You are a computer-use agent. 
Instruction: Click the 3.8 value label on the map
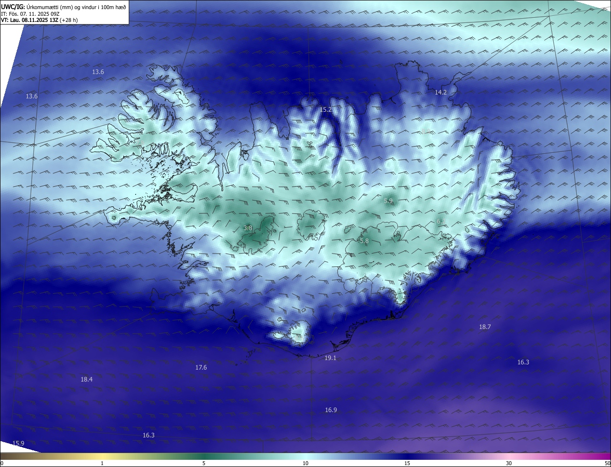click(248, 228)
